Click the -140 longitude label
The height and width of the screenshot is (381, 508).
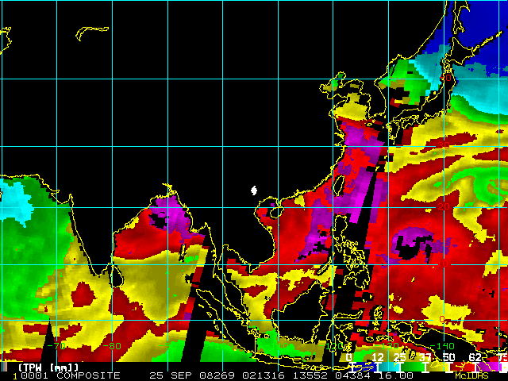(443, 346)
